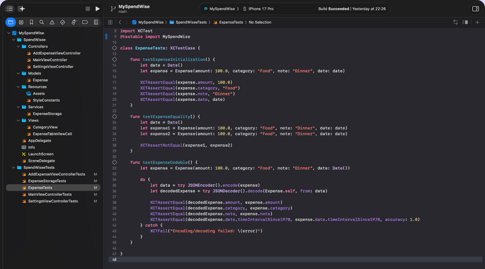
Task: Open ExpenseStorageTests file in navigator
Action: tap(47, 181)
